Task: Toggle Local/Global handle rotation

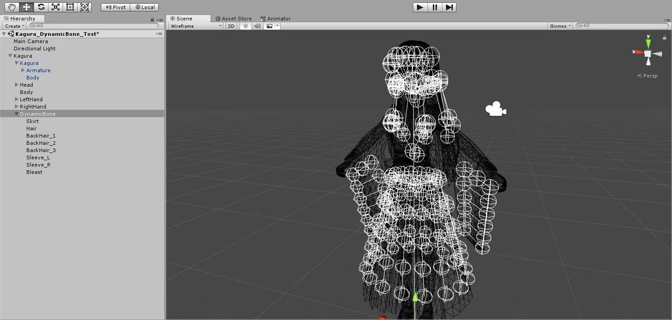Action: point(145,7)
